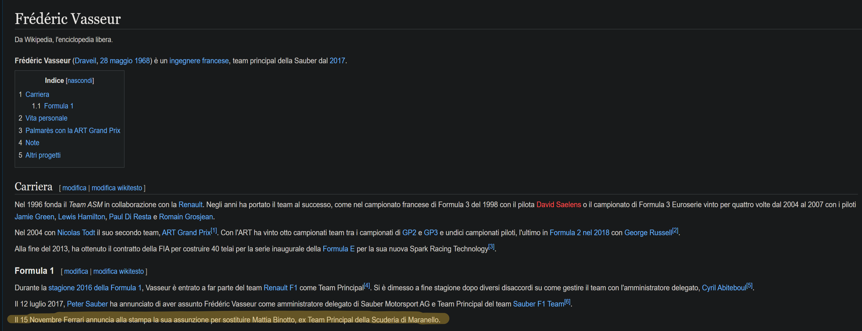Click the Indice title in contents box
The image size is (862, 331).
[54, 80]
